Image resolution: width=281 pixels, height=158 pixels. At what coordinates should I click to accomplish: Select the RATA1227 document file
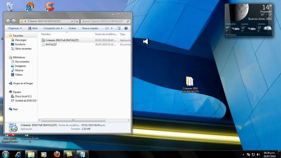click(51, 44)
